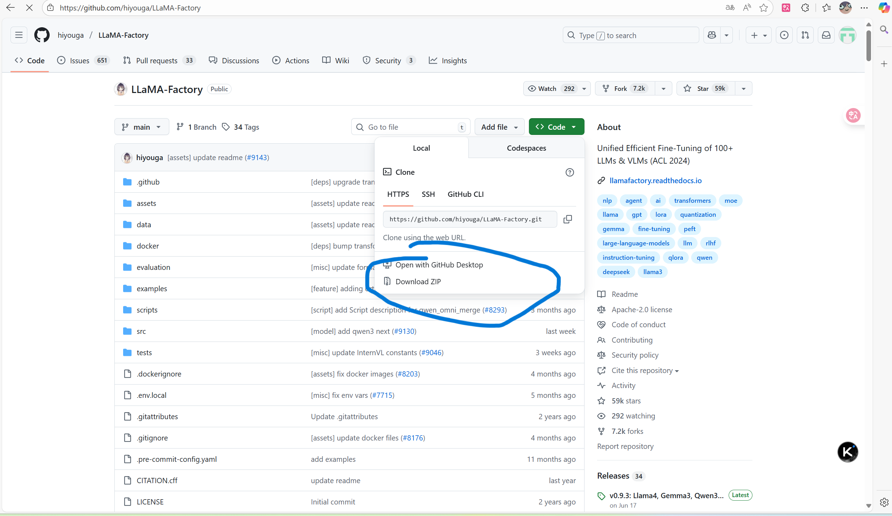
Task: Expand the Watch notifications caret
Action: pyautogui.click(x=585, y=88)
